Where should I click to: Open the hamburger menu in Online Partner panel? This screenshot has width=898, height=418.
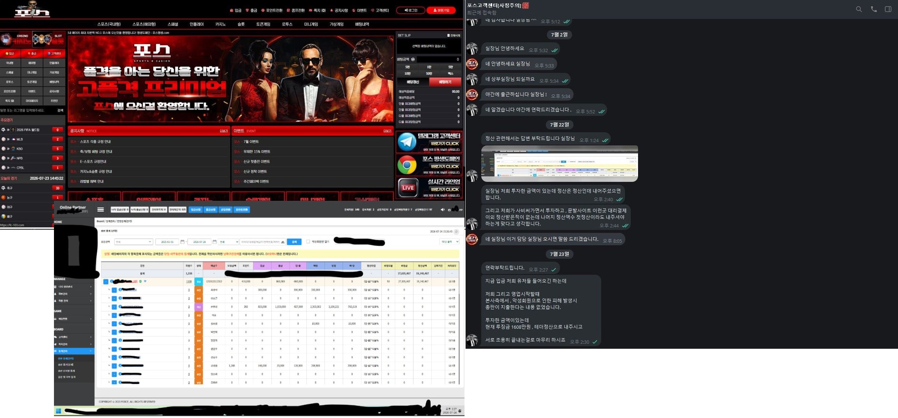tap(101, 210)
